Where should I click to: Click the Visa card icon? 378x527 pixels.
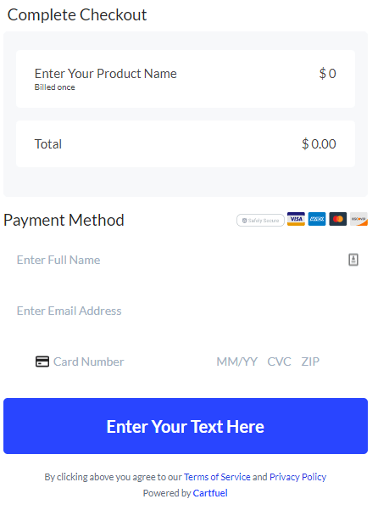click(x=296, y=219)
